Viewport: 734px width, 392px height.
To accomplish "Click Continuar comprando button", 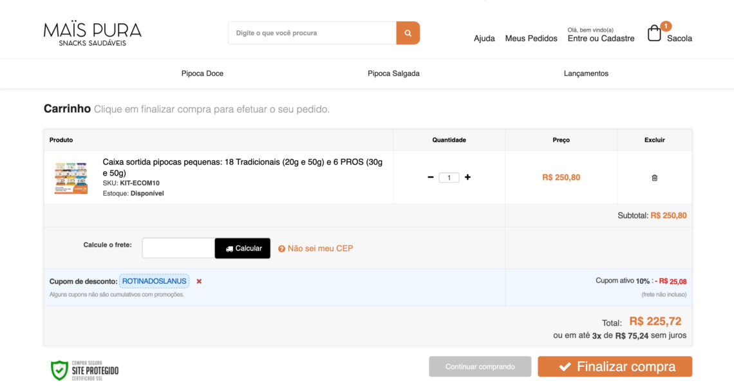I will (480, 366).
